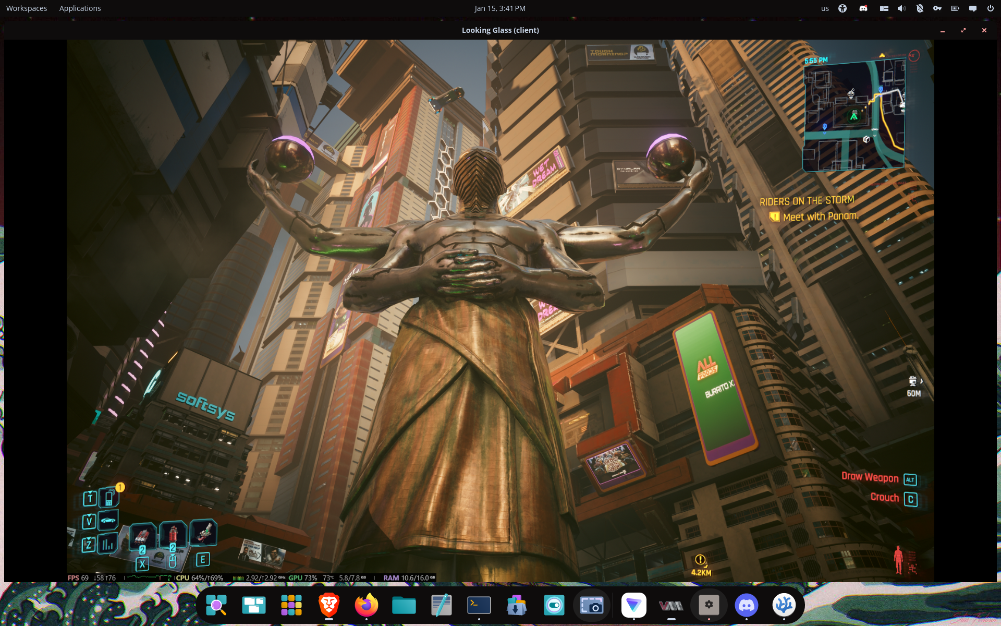Click the red wanted indicator beside minimap
The height and width of the screenshot is (626, 1001).
(x=914, y=55)
